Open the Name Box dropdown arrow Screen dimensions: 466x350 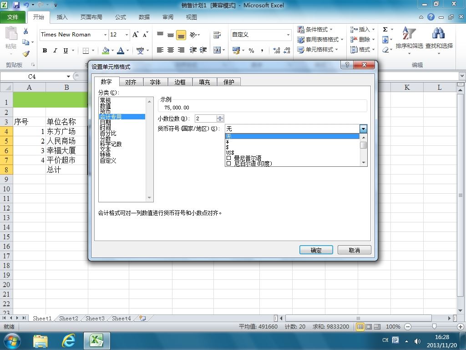68,77
